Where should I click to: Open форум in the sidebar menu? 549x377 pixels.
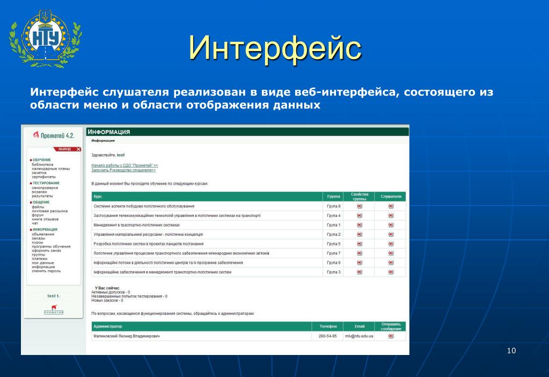[x=38, y=215]
